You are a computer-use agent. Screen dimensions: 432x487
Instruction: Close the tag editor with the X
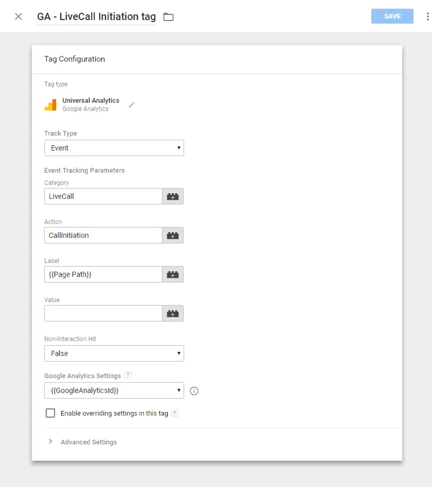(18, 17)
